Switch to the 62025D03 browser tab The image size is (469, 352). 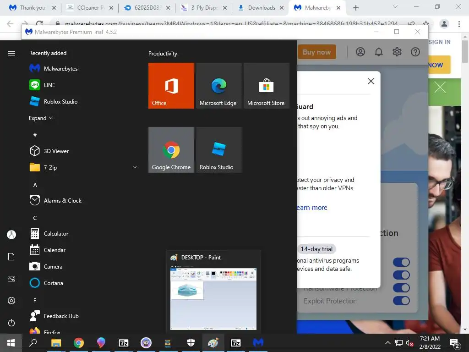point(147,8)
